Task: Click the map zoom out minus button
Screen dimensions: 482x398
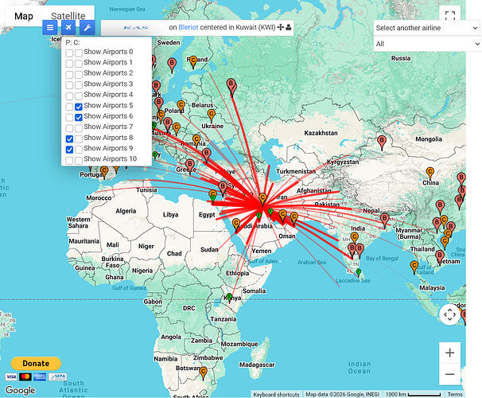Action: (449, 374)
